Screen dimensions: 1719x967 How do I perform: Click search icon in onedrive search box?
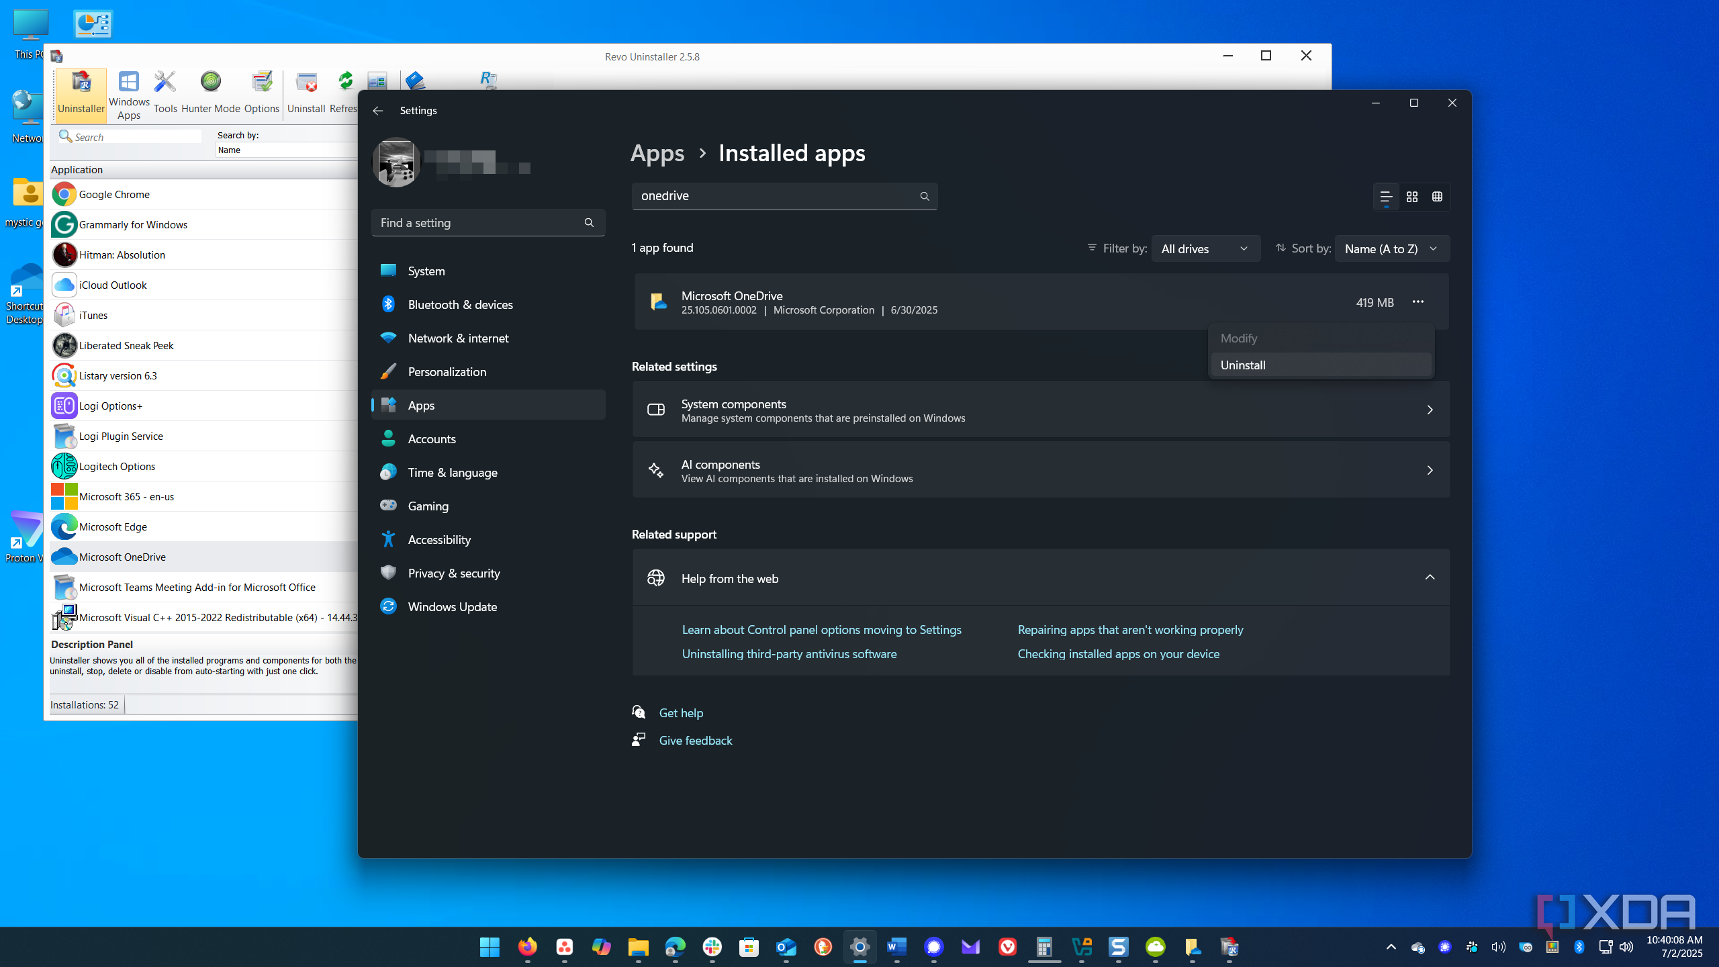(925, 196)
